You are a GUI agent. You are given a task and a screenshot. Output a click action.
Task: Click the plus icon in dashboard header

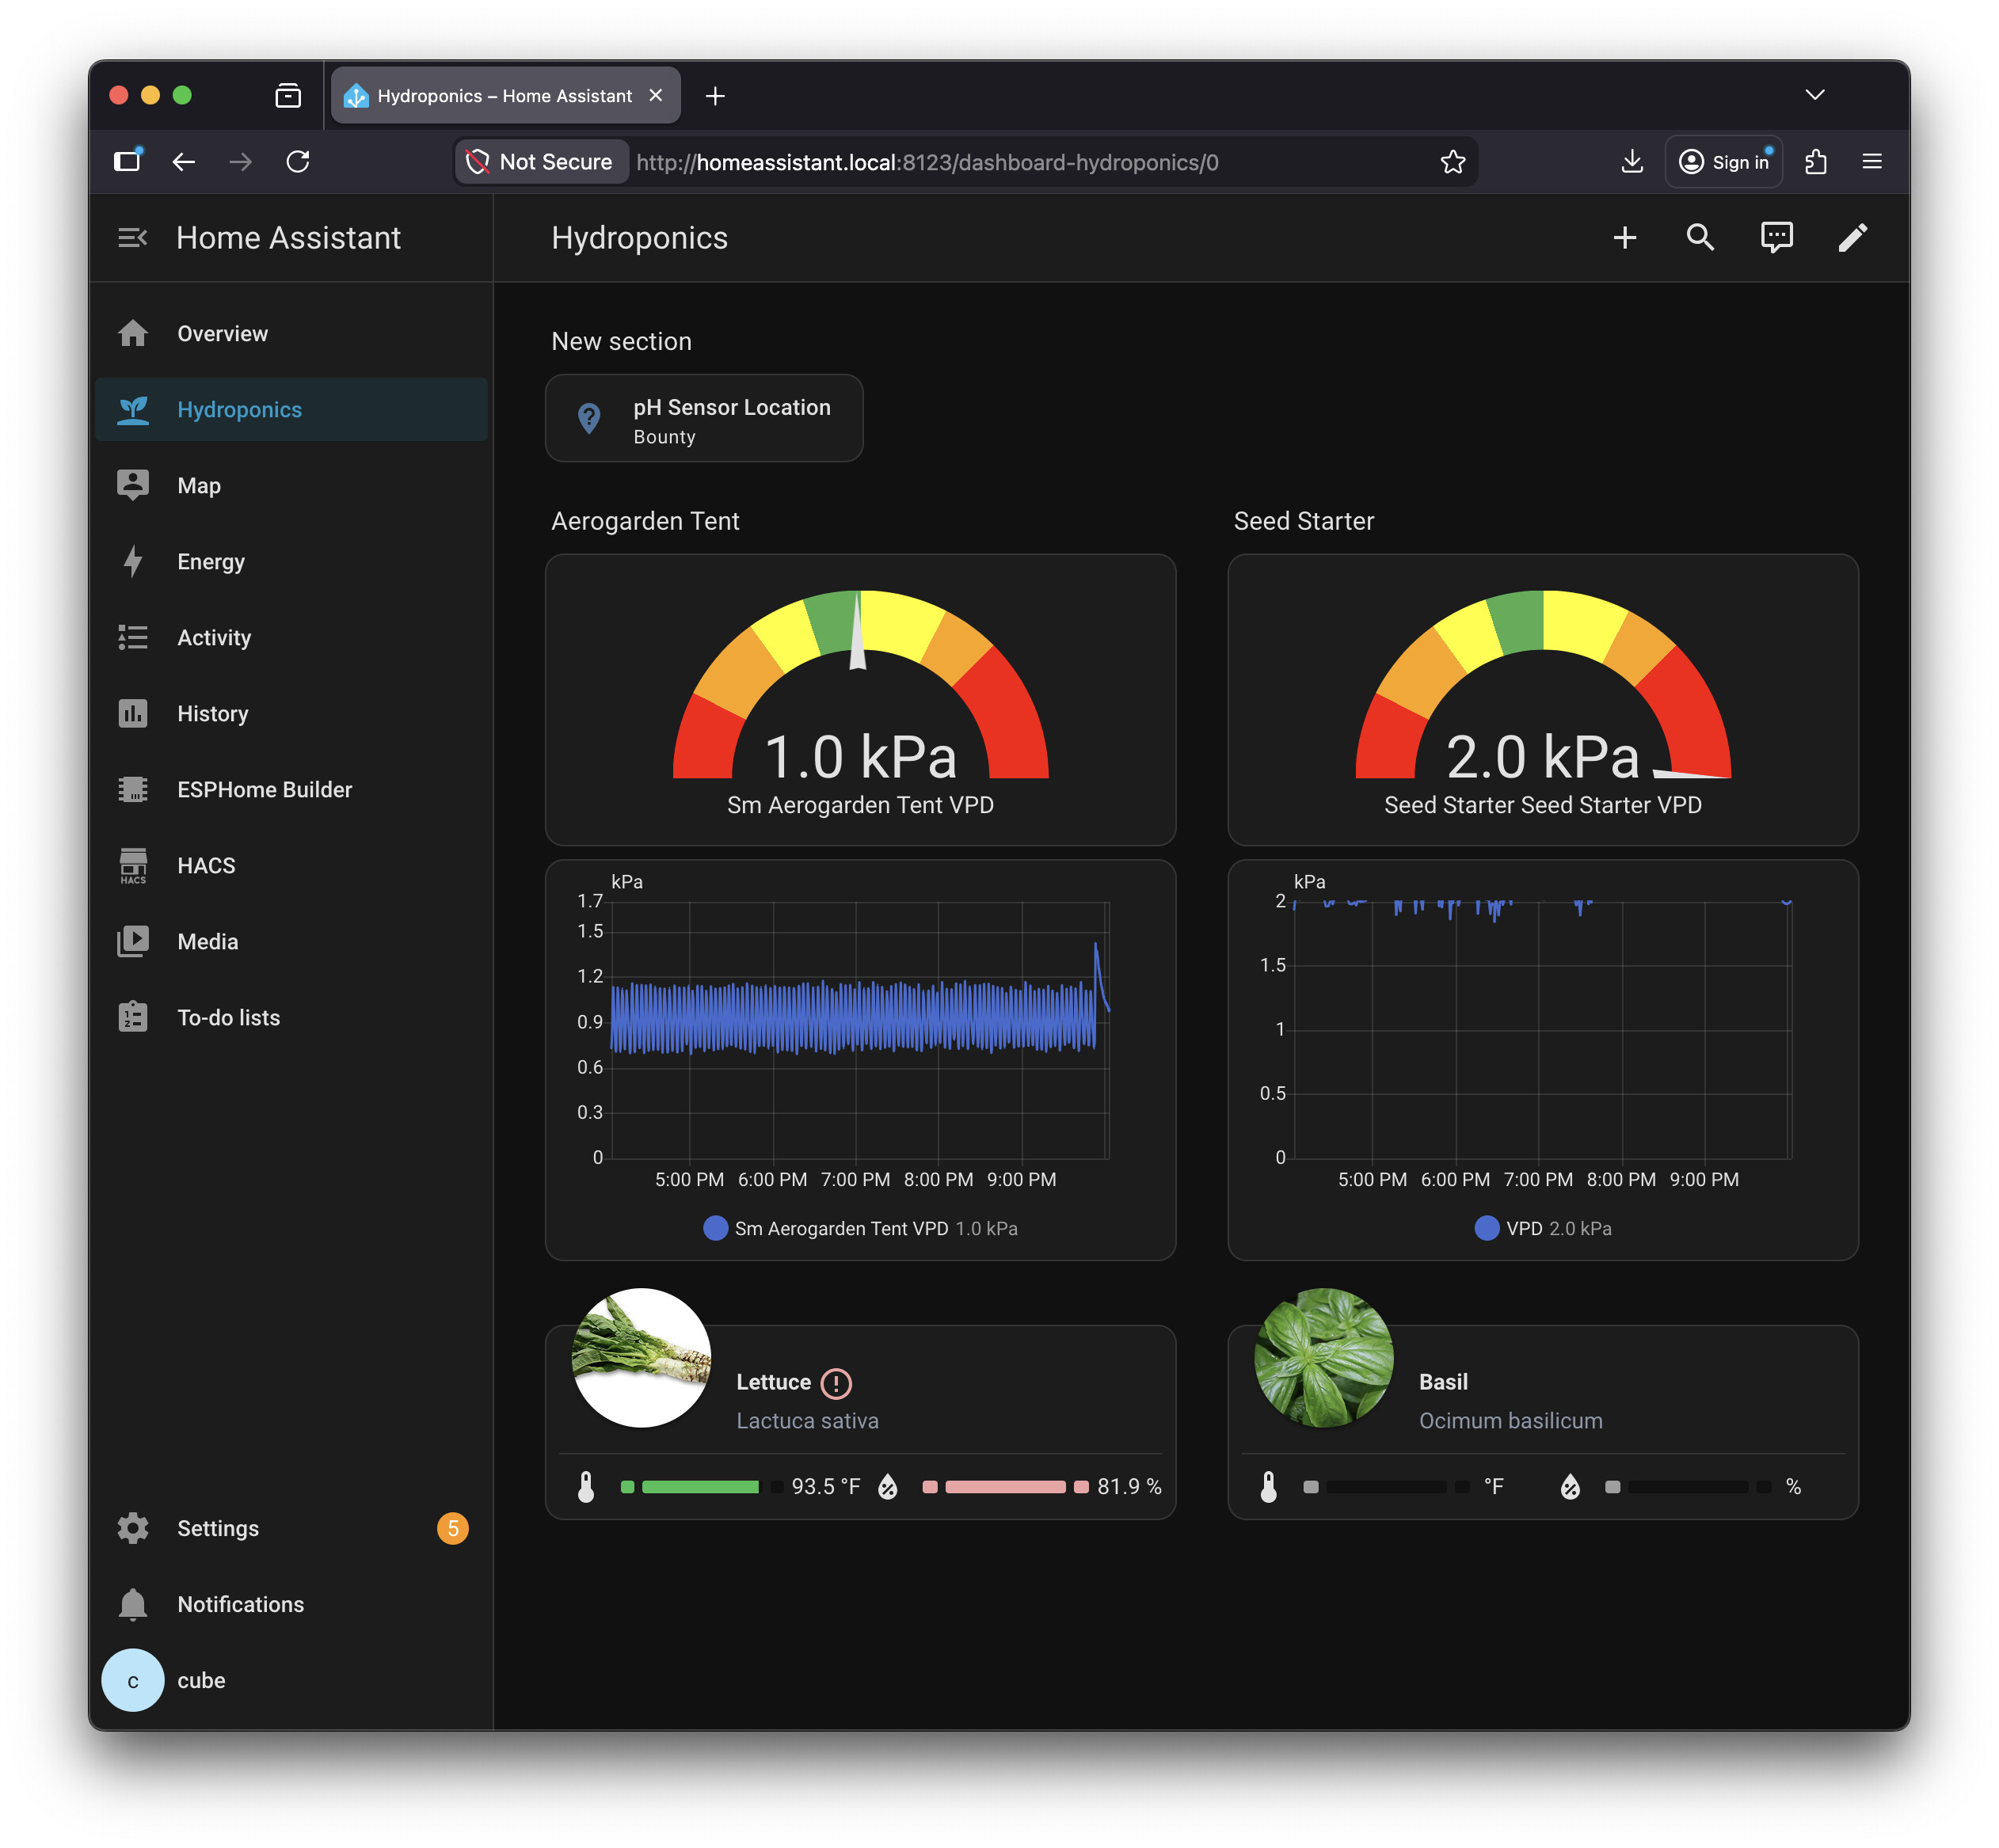coord(1625,238)
